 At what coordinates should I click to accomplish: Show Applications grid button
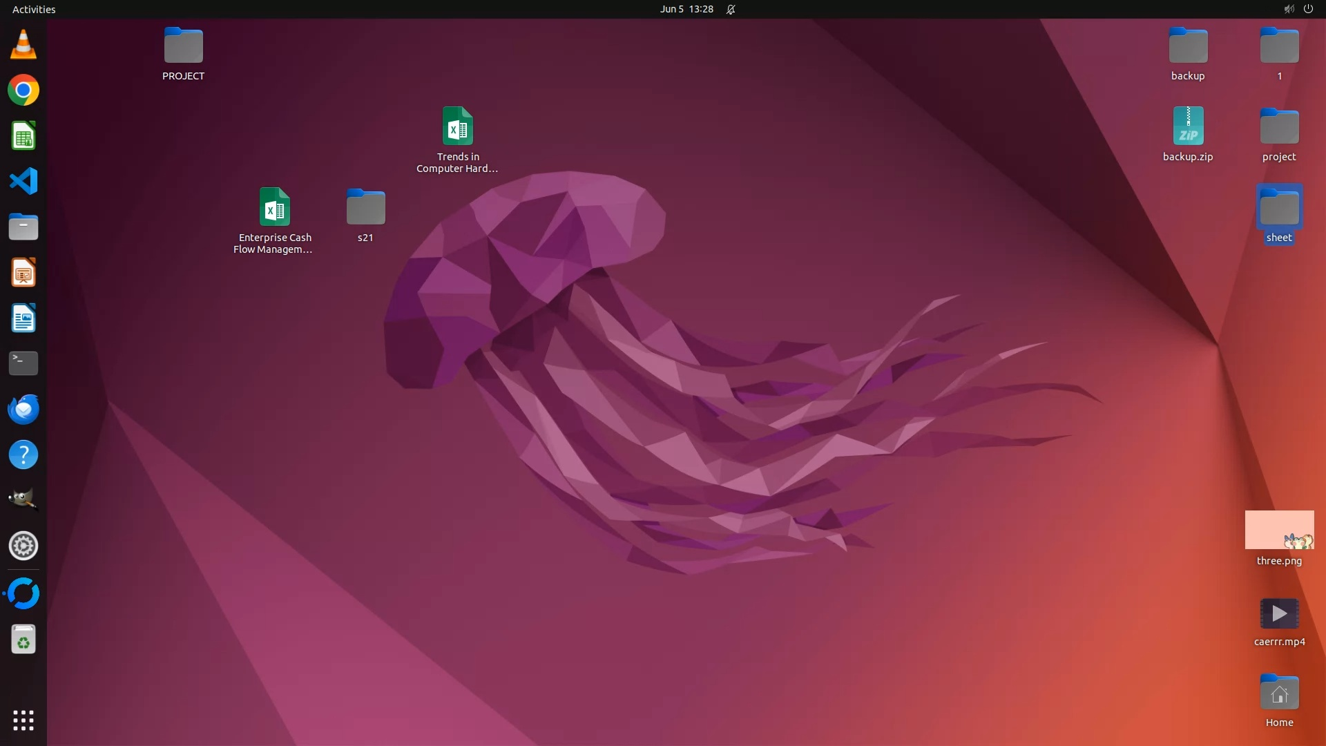pos(23,720)
